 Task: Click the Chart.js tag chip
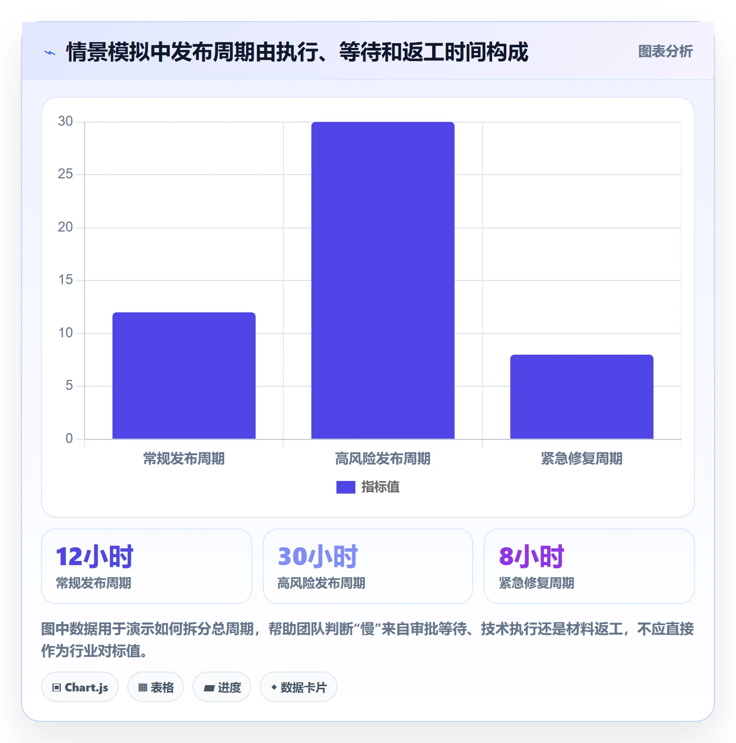point(80,687)
